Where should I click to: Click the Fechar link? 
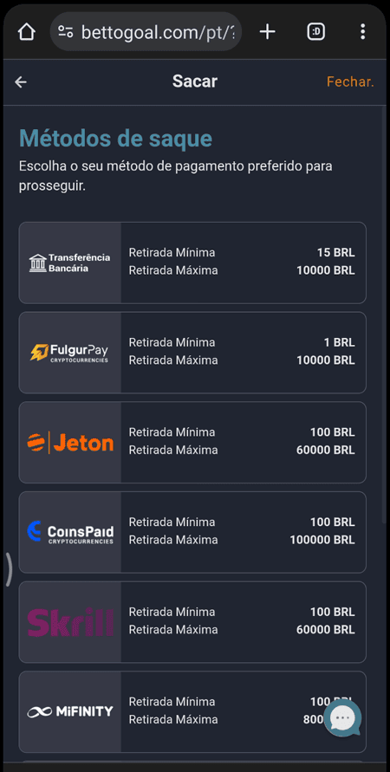pyautogui.click(x=351, y=81)
